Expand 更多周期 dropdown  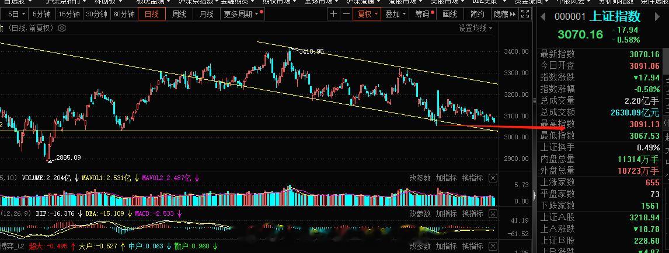coord(242,14)
